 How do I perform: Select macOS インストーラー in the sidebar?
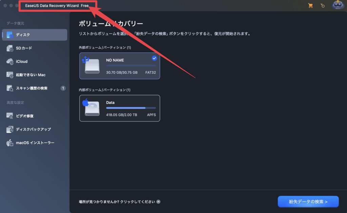pyautogui.click(x=35, y=143)
